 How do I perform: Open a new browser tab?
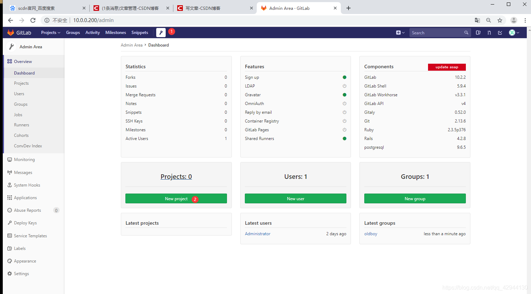tap(349, 8)
